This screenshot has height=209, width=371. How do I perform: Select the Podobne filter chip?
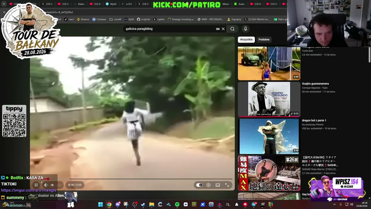264,39
